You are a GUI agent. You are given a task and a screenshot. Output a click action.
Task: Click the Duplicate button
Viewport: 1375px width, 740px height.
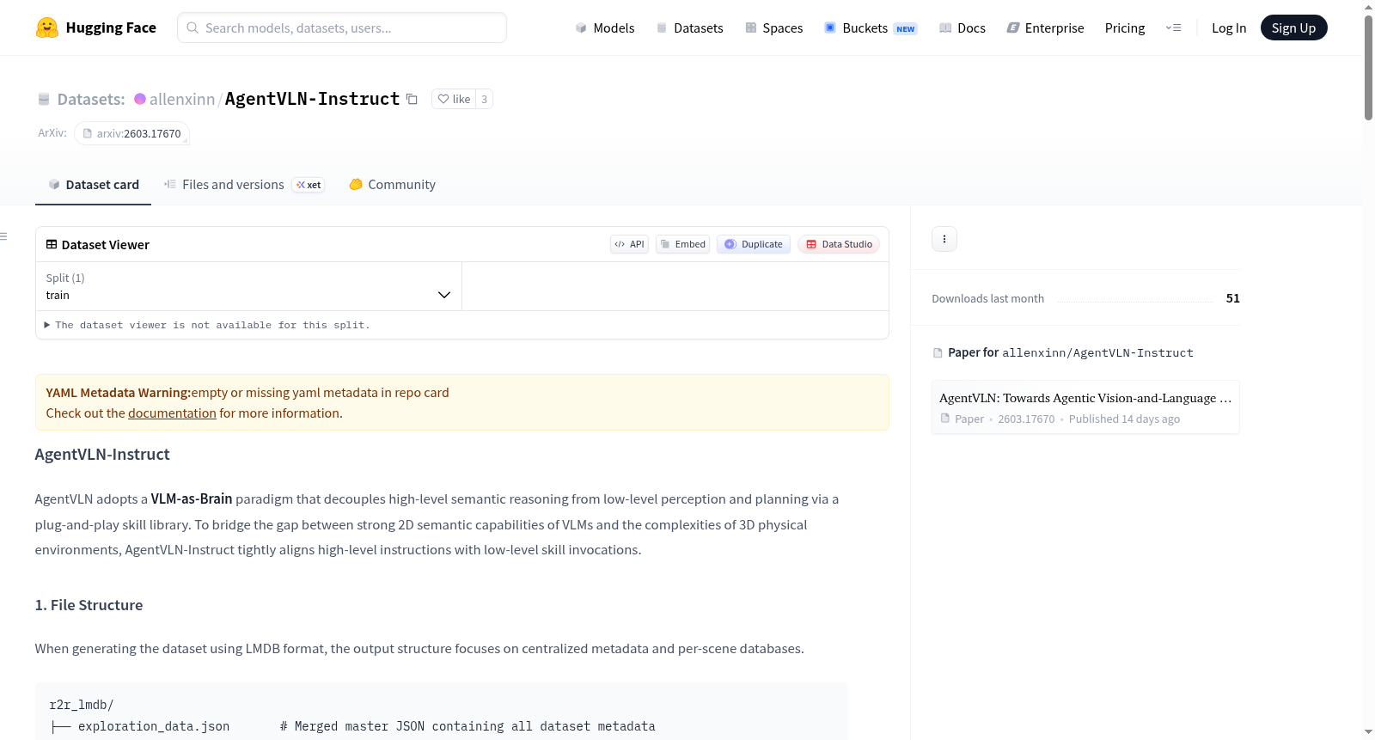pos(754,244)
